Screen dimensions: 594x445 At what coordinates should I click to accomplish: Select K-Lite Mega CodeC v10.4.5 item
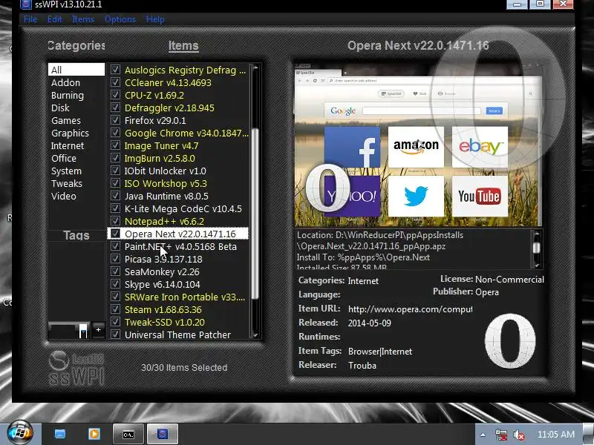pos(178,208)
